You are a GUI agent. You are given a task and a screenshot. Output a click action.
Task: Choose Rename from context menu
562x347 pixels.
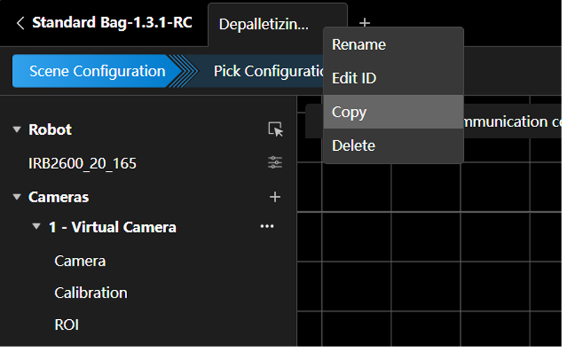[358, 45]
